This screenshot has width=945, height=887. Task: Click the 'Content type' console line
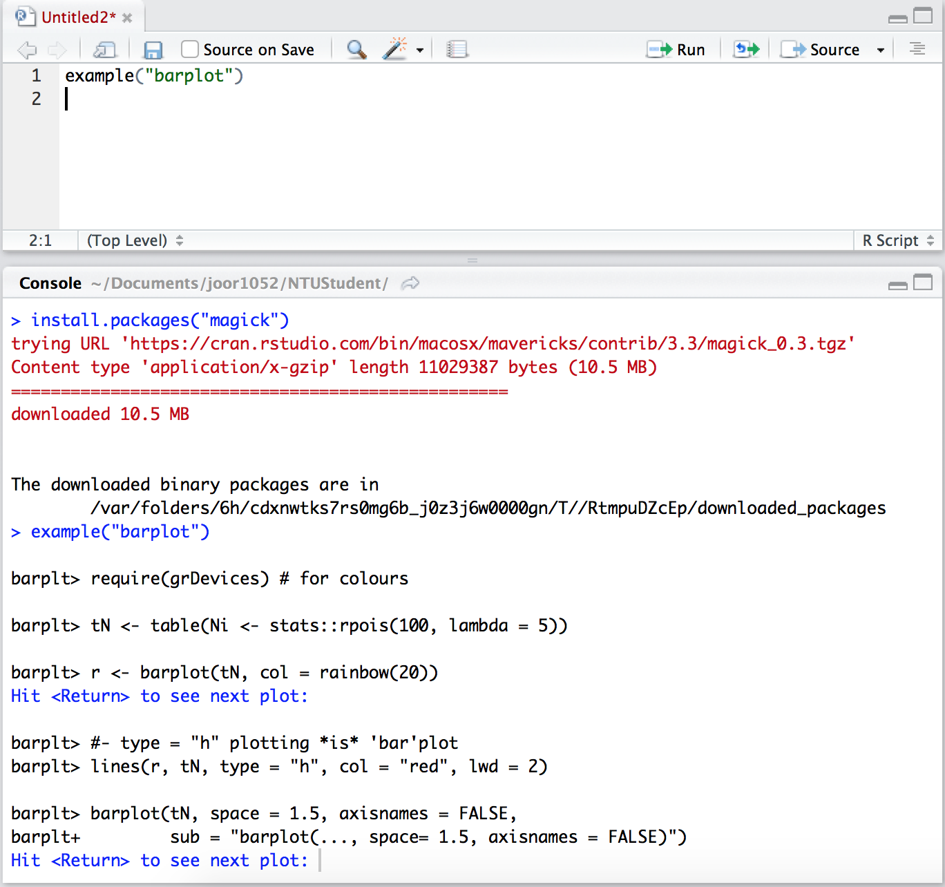click(x=334, y=368)
